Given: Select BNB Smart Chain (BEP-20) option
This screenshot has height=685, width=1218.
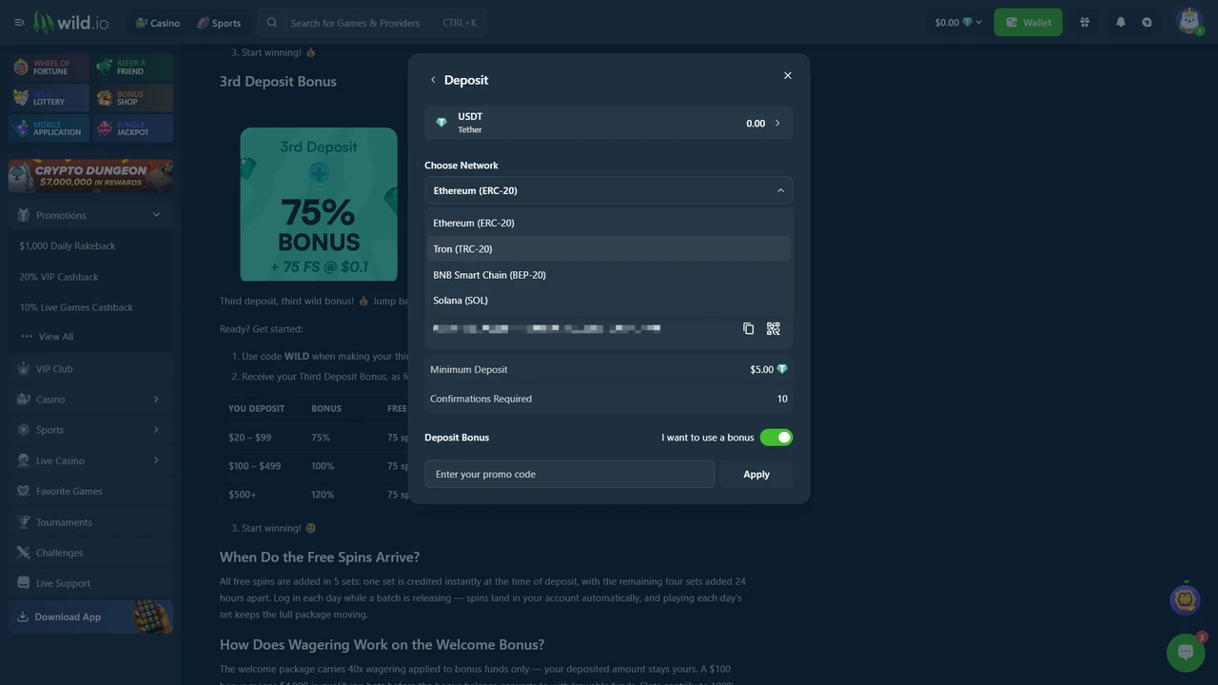Looking at the screenshot, I should point(609,275).
